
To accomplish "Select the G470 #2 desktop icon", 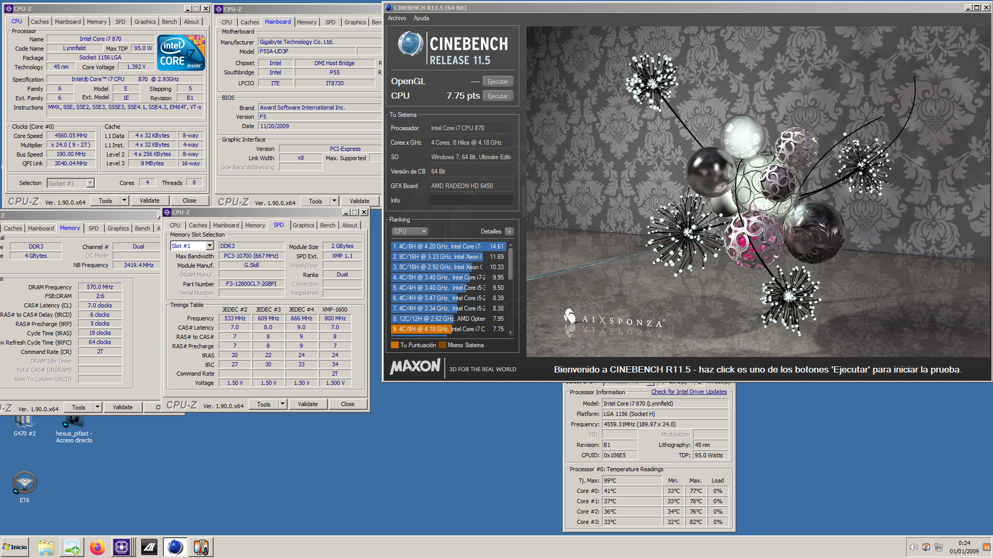I will click(x=24, y=427).
